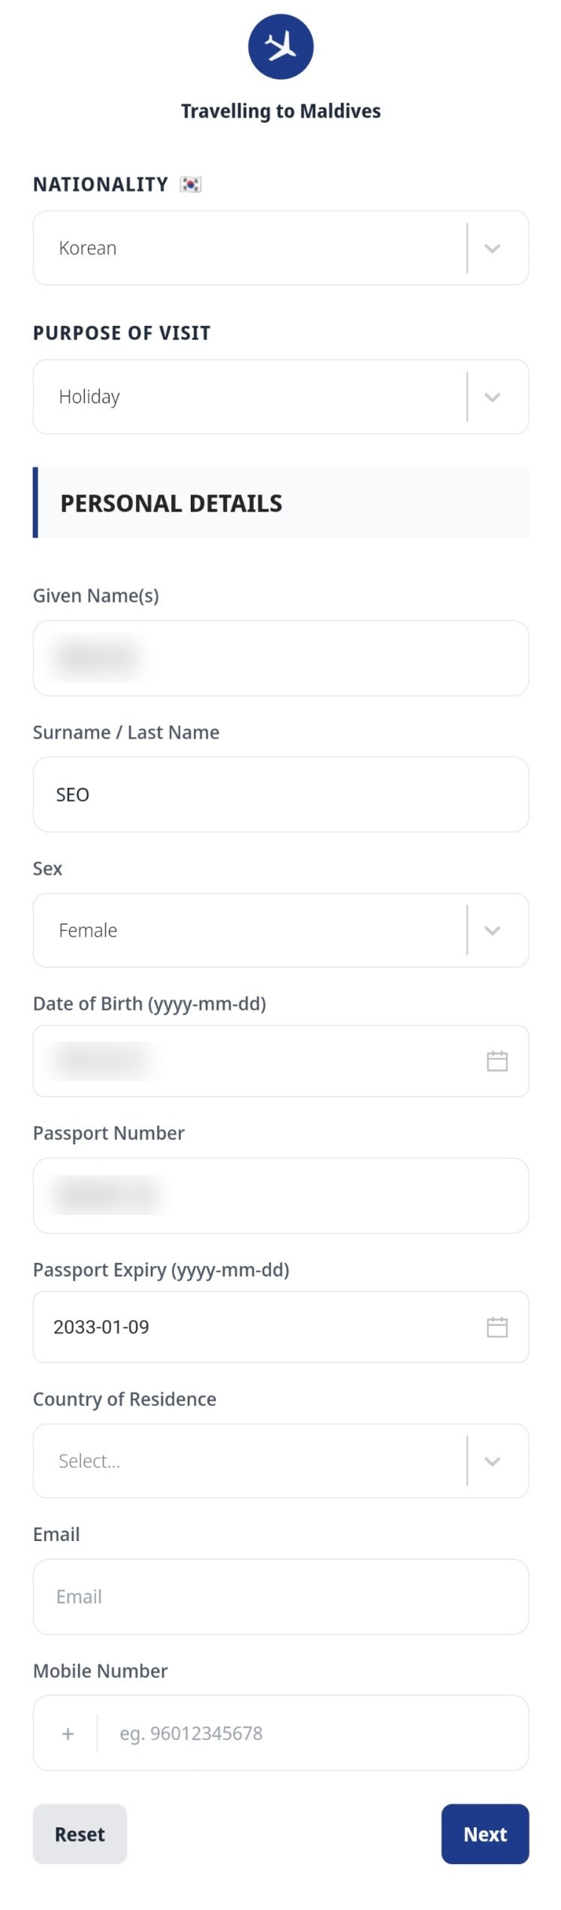Click the airplane logo icon

[x=280, y=46]
